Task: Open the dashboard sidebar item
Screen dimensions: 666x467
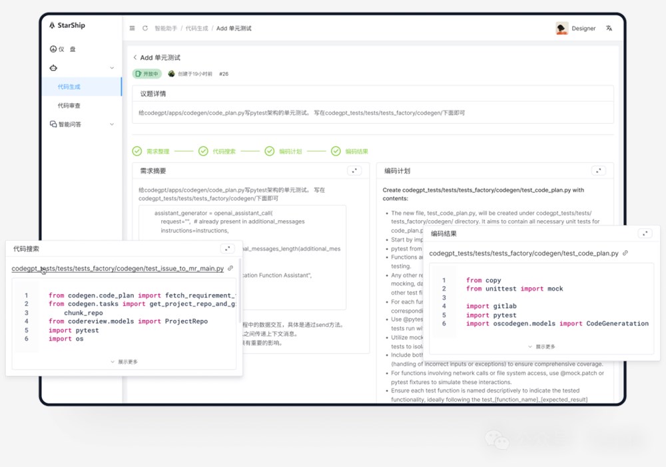Action: [63, 49]
